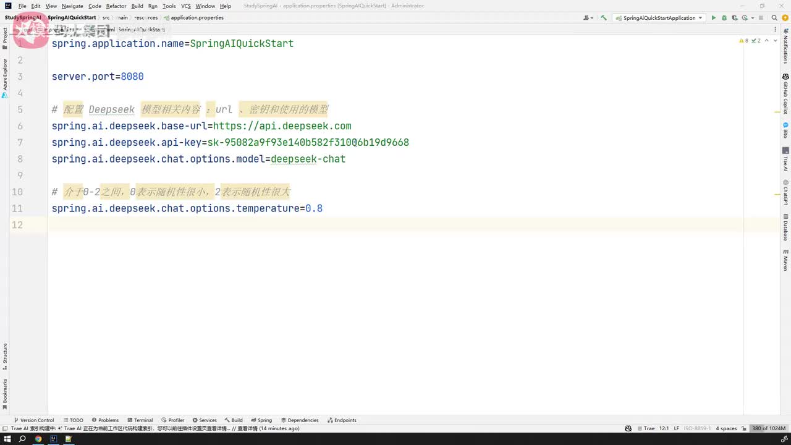The image size is (791, 445).
Task: Click the 8 warnings inspection indicator
Action: click(x=743, y=40)
